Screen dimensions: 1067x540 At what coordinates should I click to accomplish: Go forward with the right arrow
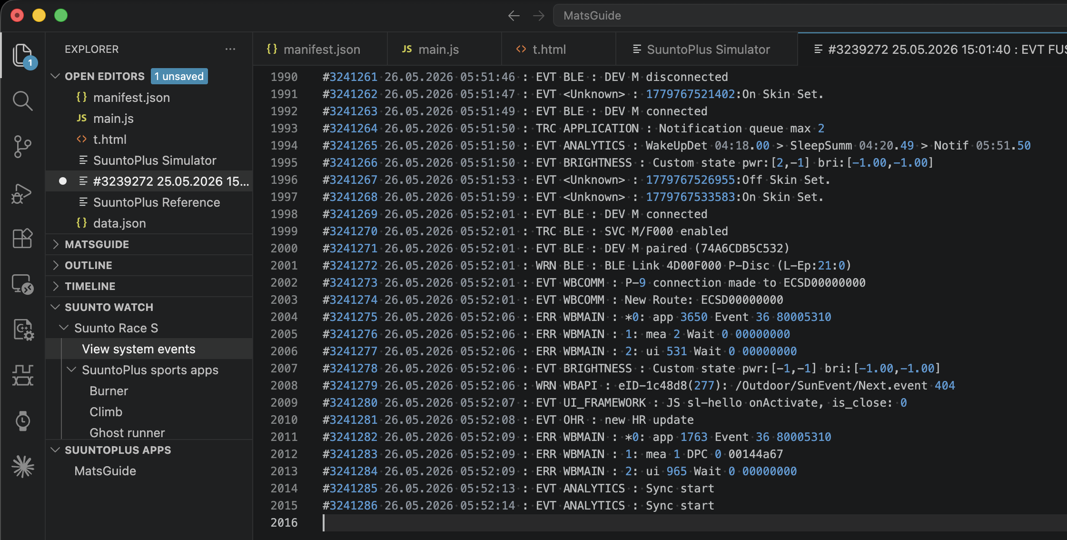[539, 16]
